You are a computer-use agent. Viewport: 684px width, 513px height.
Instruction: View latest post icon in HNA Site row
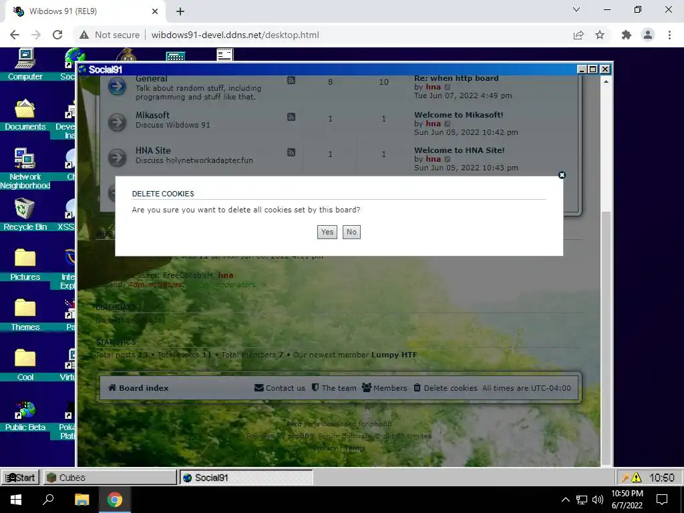pos(447,159)
